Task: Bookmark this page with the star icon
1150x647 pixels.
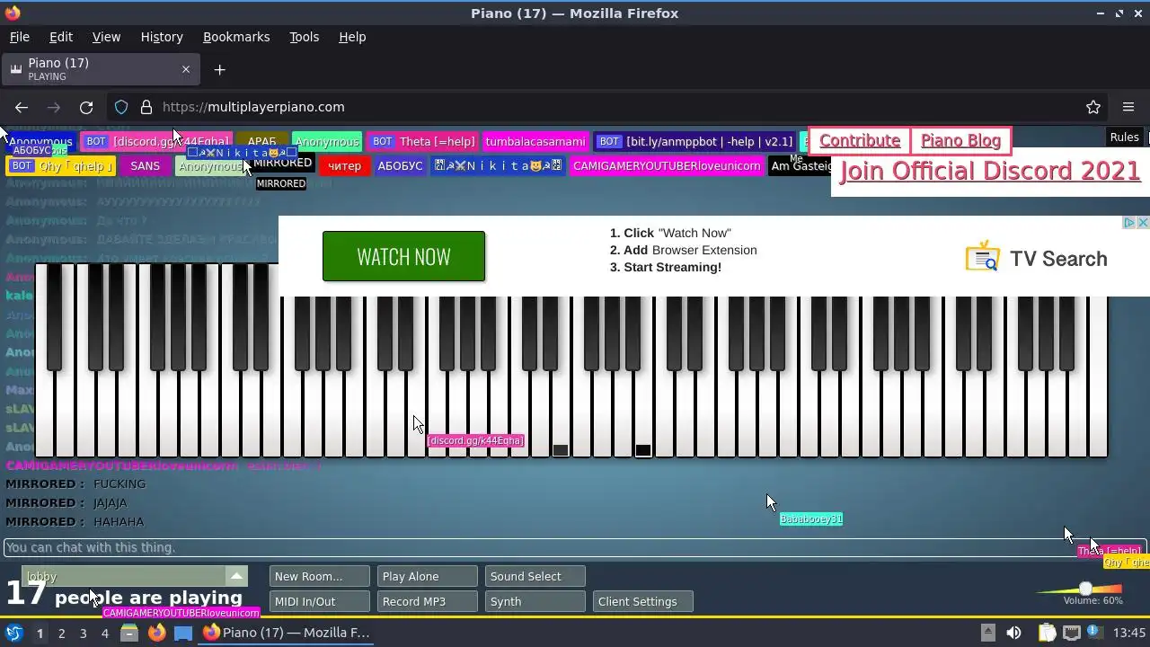Action: 1093,107
